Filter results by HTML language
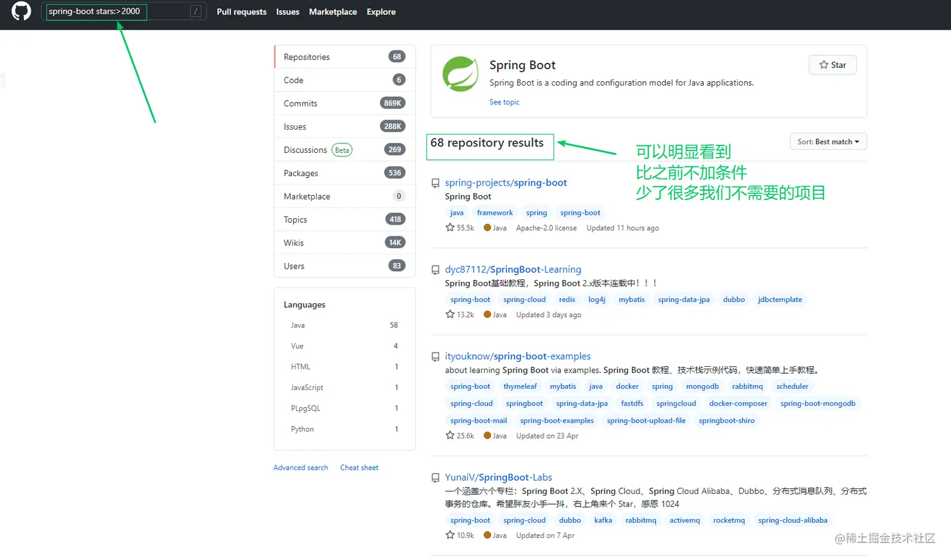 point(344,367)
